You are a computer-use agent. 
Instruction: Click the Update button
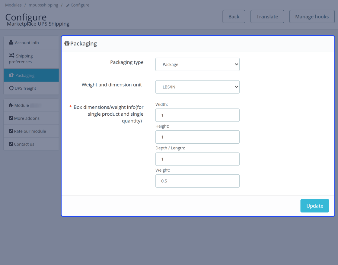coord(314,206)
